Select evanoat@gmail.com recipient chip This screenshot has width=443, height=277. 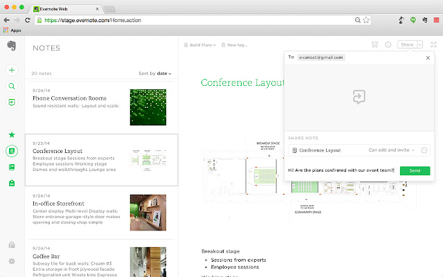click(x=321, y=57)
